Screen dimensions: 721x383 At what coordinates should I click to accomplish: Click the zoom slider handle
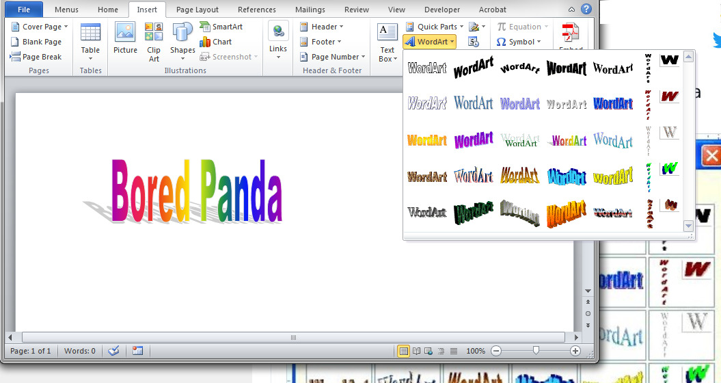(536, 351)
